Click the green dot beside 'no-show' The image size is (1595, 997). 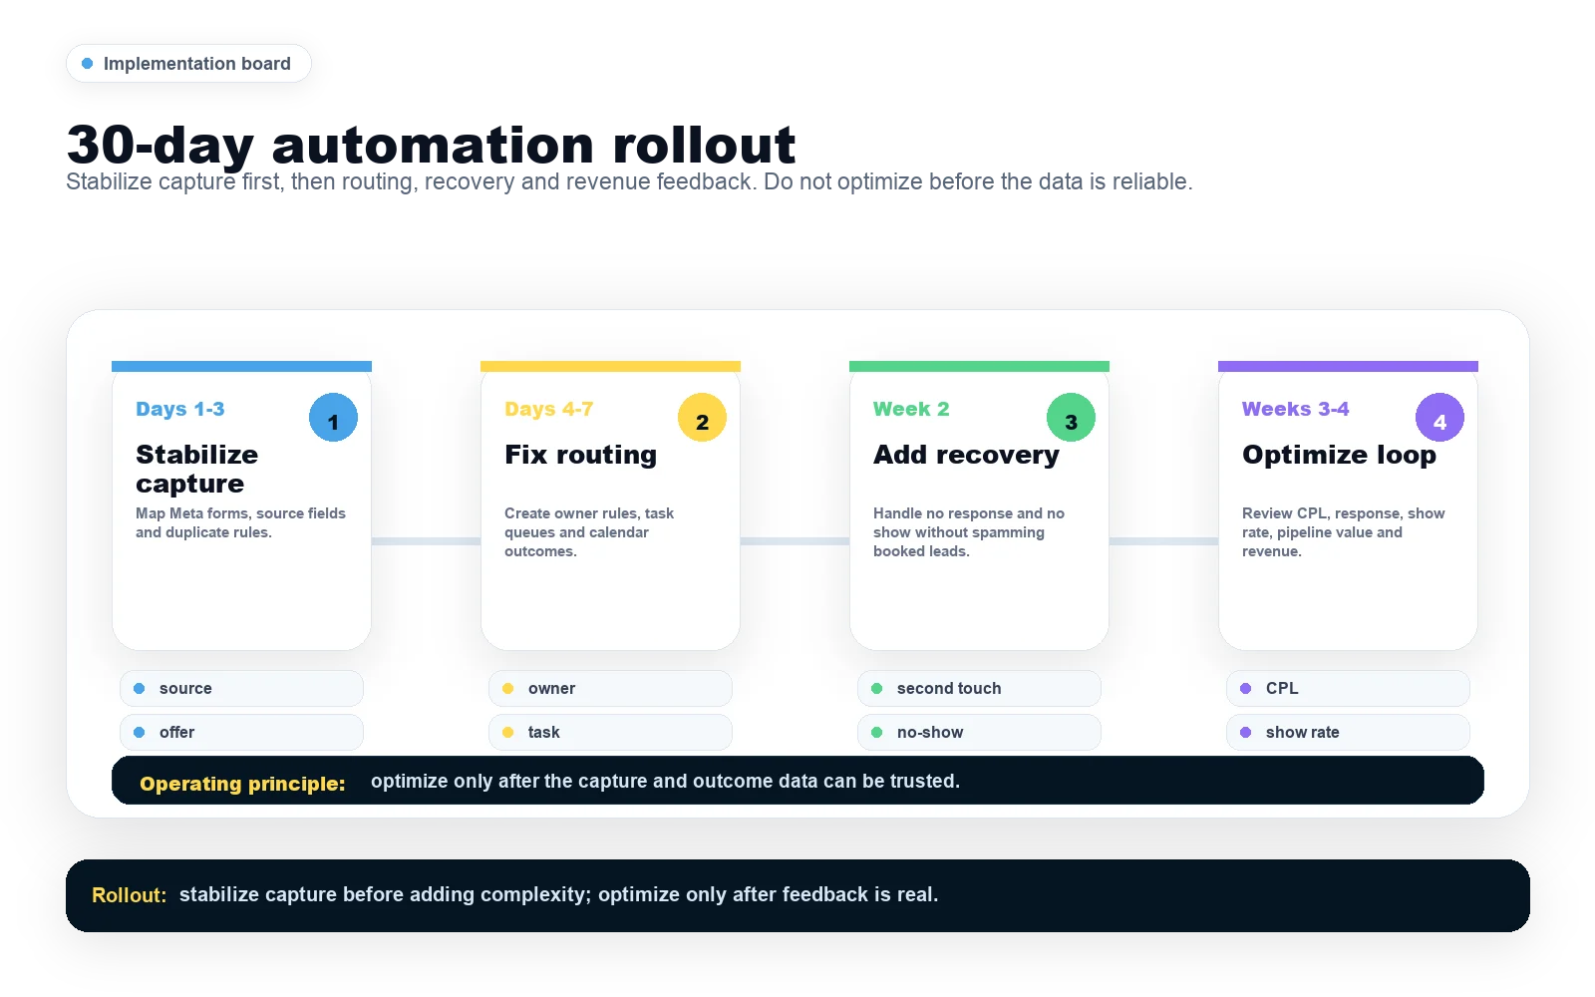pyautogui.click(x=877, y=733)
